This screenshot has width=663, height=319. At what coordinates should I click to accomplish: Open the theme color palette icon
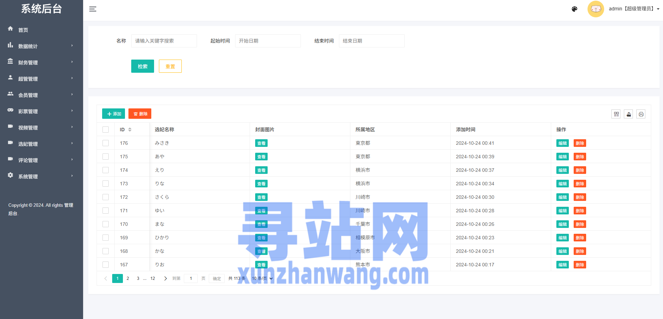[574, 9]
